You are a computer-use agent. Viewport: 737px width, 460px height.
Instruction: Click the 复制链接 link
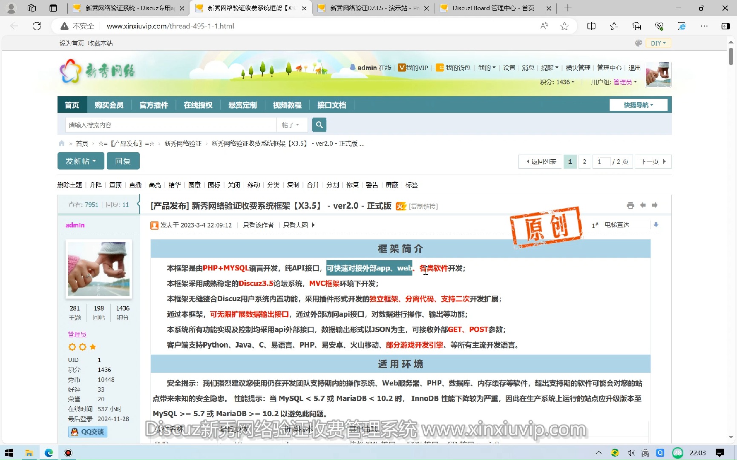coord(423,206)
